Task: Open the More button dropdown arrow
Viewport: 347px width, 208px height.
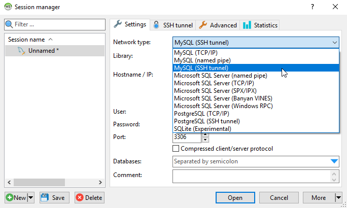Action: pos(338,197)
